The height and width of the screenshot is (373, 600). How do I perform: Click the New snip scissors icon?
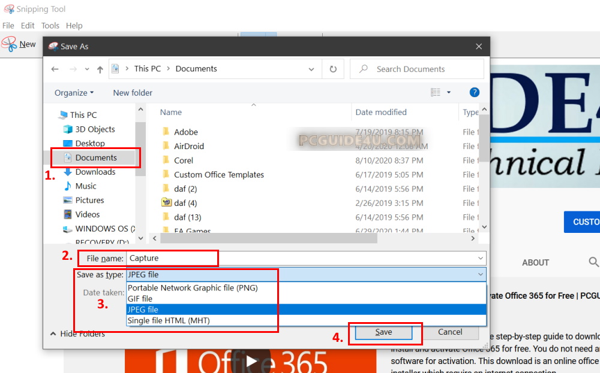(9, 44)
